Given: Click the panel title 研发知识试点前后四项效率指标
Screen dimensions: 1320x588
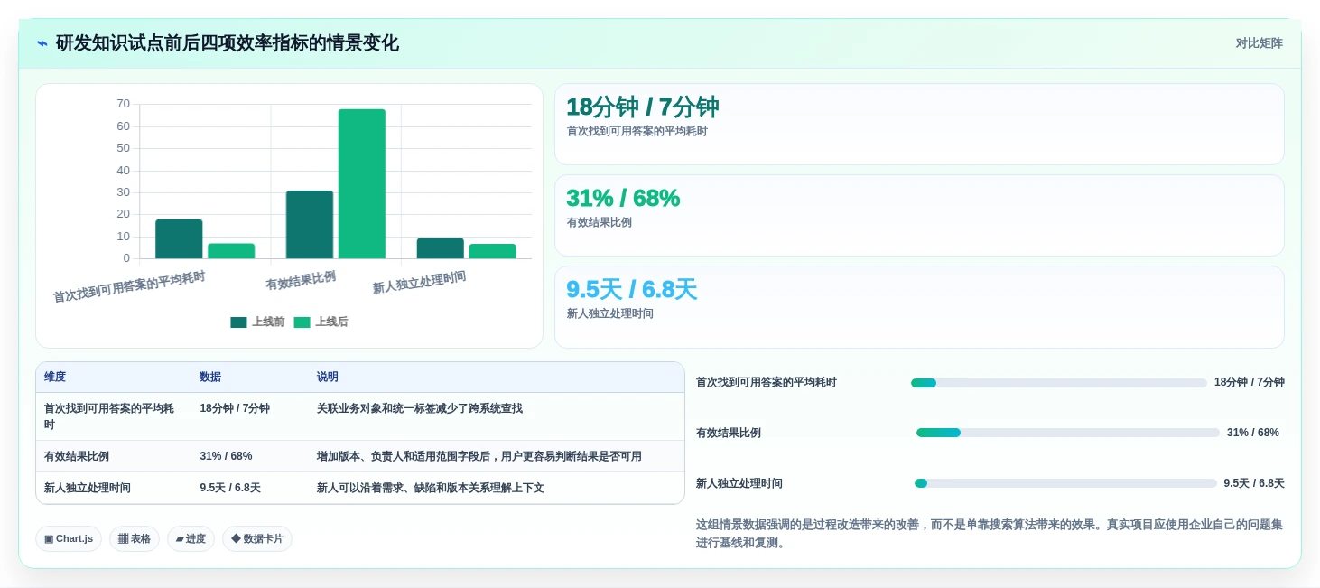Looking at the screenshot, I should [x=227, y=43].
